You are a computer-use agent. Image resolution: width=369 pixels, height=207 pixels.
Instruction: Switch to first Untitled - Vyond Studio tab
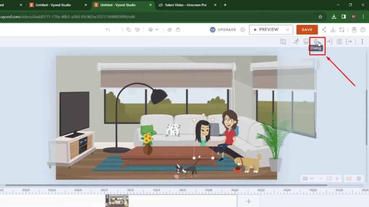[53, 5]
